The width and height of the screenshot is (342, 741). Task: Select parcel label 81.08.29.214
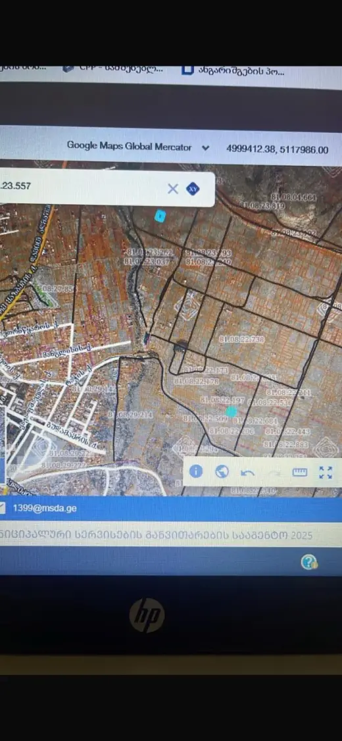(130, 415)
